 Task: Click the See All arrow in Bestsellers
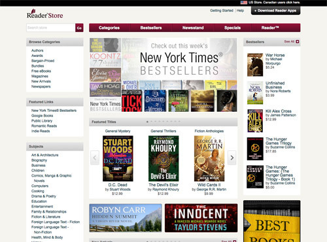pos(298,41)
